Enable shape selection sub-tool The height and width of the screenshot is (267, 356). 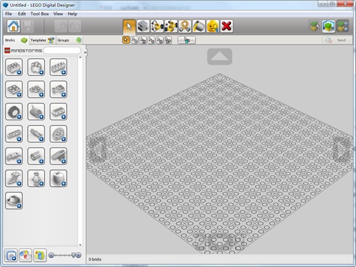tap(160, 40)
